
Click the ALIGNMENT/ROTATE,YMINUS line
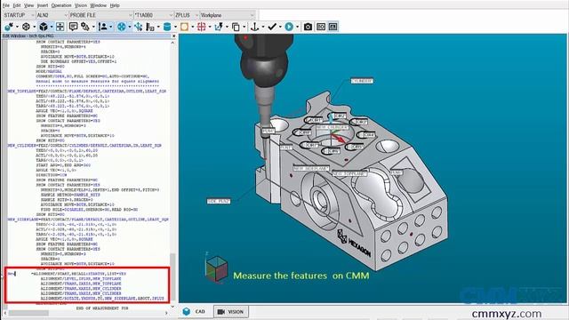[102, 299]
